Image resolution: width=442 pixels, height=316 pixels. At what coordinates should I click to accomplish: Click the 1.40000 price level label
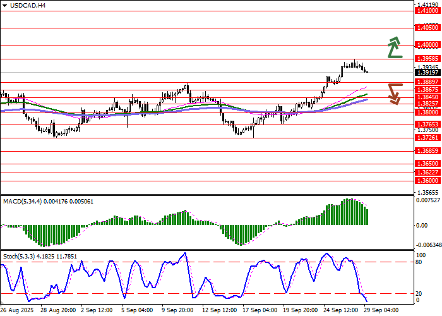(427, 45)
